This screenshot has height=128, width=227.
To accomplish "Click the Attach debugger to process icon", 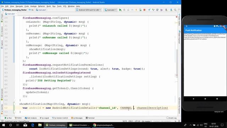I will (x=140, y=10).
